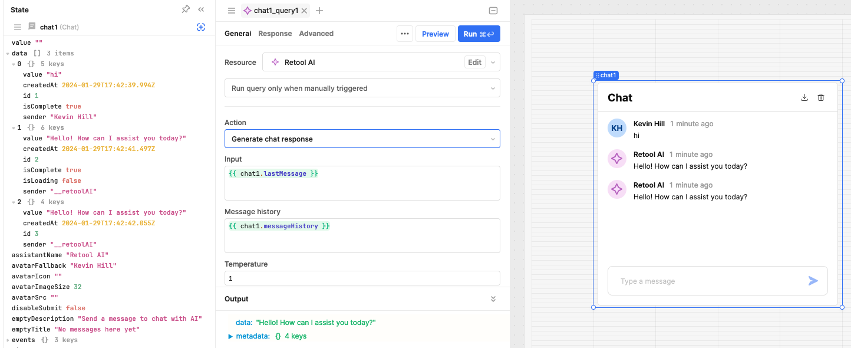Select the chat1_query1 tab

[x=276, y=11]
